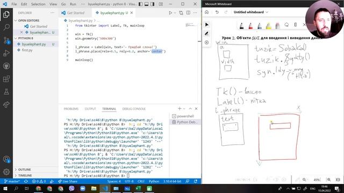Screen dimensions: 344x193
Task: Close the terminal panel
Action: [196, 108]
